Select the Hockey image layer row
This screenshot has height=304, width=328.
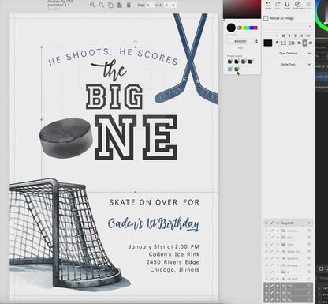tap(289, 231)
